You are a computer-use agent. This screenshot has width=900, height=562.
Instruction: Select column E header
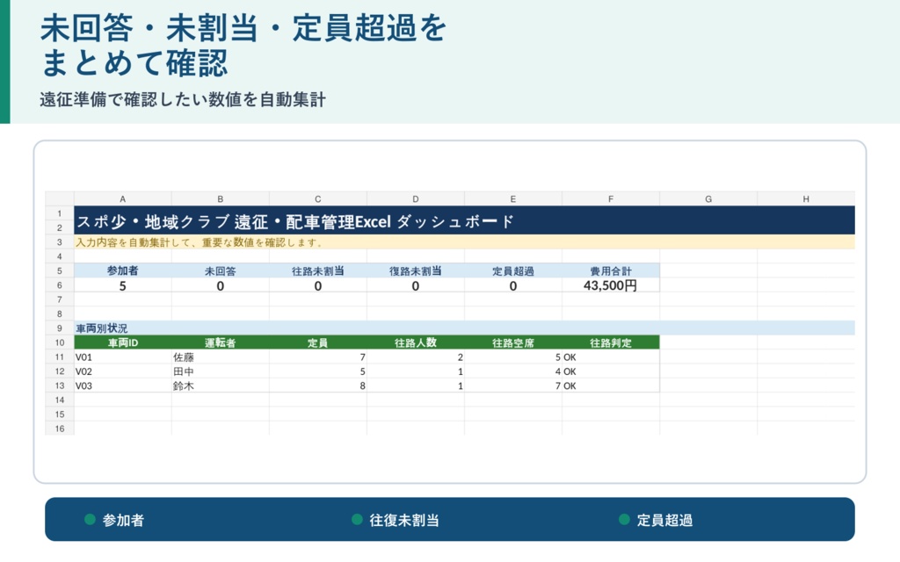513,199
